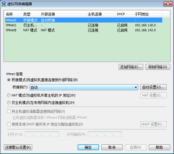Select the VMnet8 row
The width and height of the screenshot is (174, 154).
(84, 30)
